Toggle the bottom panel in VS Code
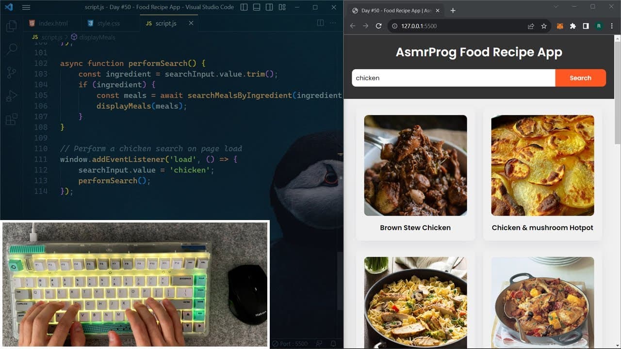 (257, 7)
